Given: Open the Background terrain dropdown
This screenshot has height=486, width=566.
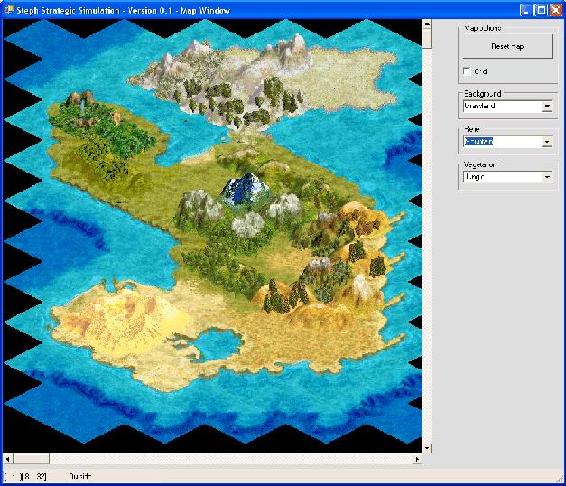Looking at the screenshot, I should 546,107.
